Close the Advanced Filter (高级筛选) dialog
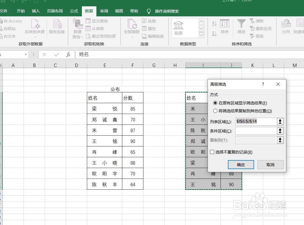Image resolution: width=304 pixels, height=225 pixels. click(x=278, y=84)
